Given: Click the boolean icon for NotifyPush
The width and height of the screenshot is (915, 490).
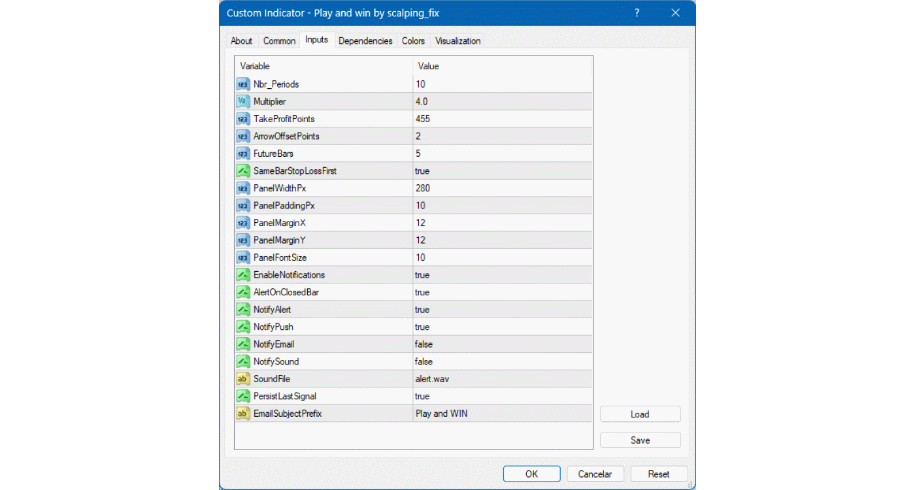Looking at the screenshot, I should tap(242, 327).
